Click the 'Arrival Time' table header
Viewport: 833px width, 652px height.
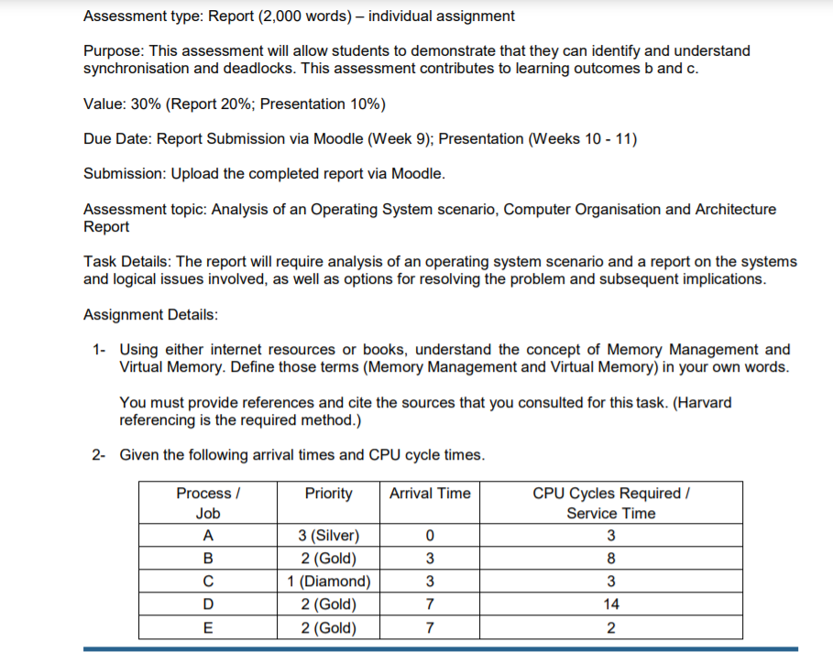pos(430,503)
